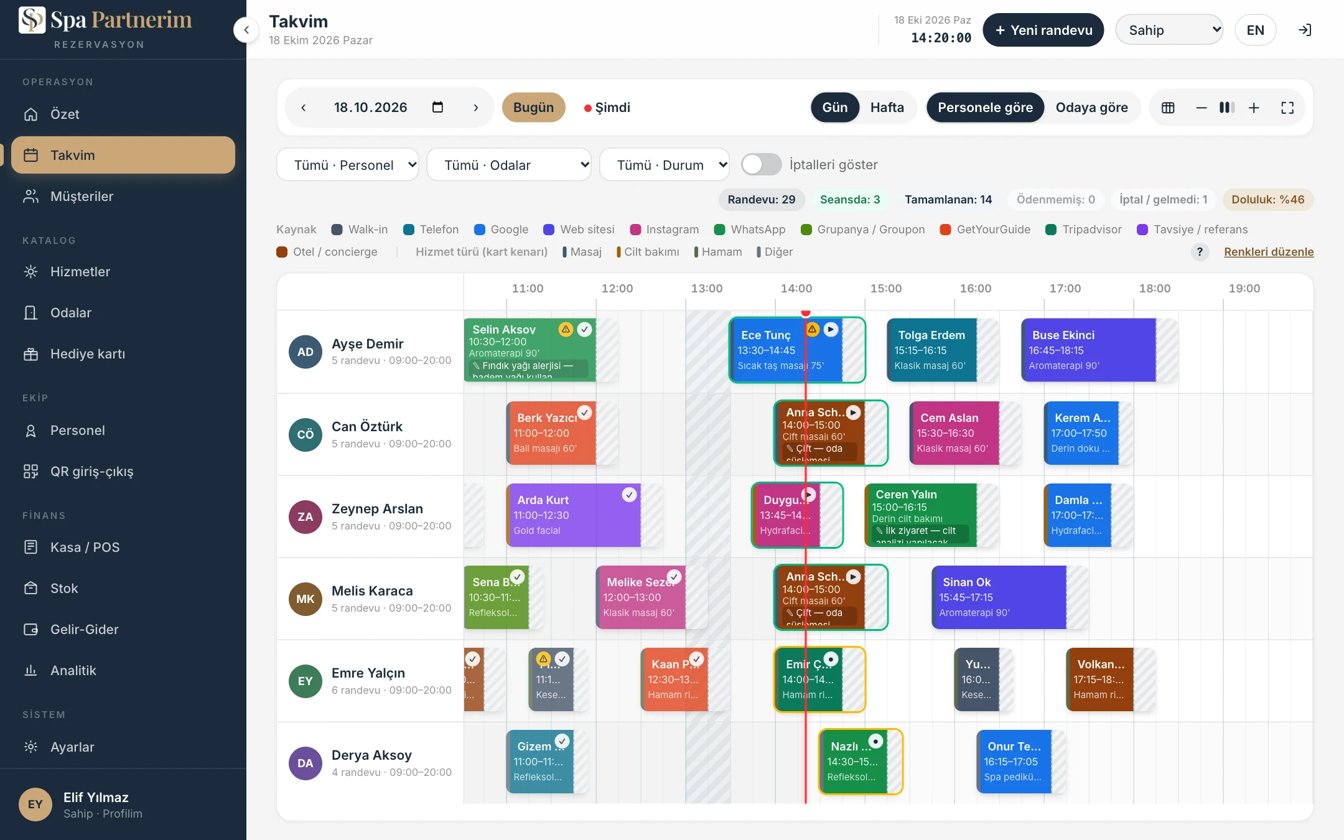Screen dimensions: 1344x840
Task: Open Hediye kartı in sidebar
Action: pyautogui.click(x=123, y=353)
